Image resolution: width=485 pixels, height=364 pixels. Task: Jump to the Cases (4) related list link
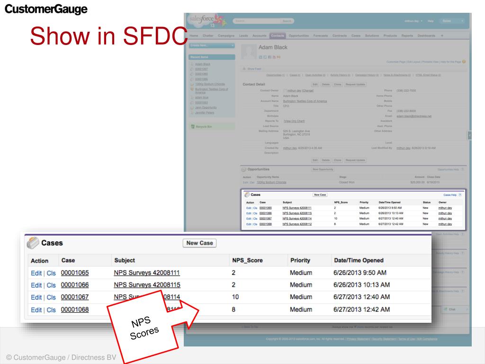[x=295, y=75]
